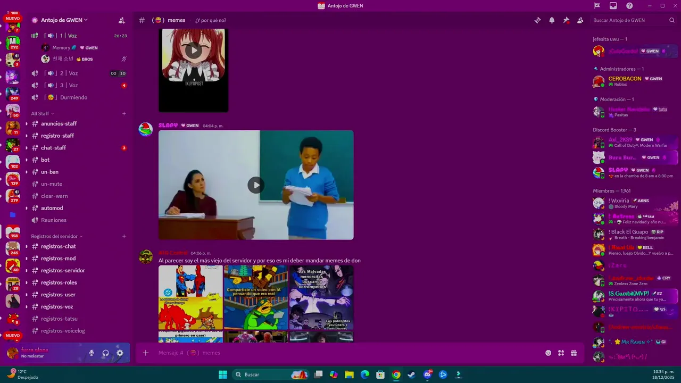Click the plus attachment button in message box

[x=145, y=353]
